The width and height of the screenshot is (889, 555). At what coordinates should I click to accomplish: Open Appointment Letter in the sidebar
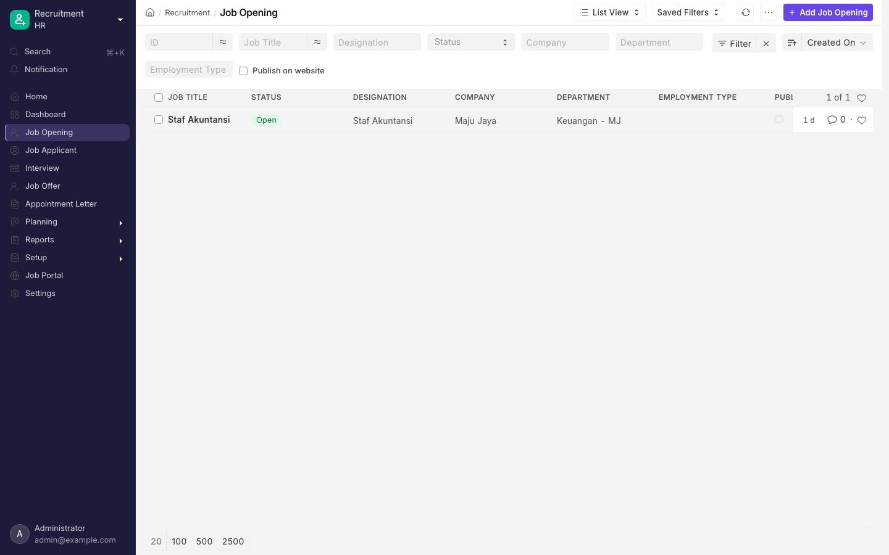[68, 204]
